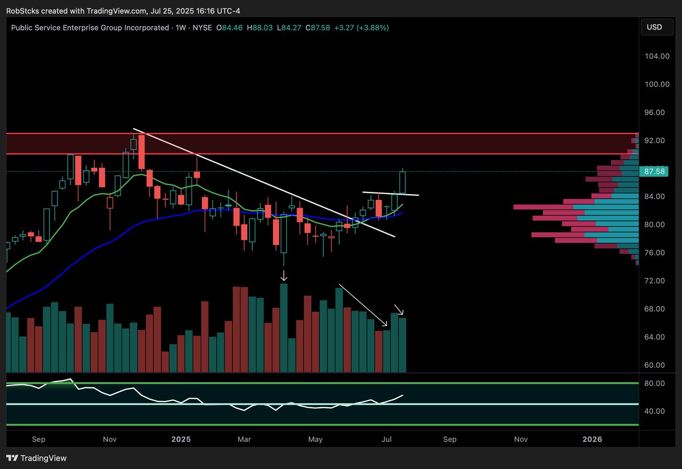Click the May label on time axis
The width and height of the screenshot is (682, 469).
(x=315, y=439)
